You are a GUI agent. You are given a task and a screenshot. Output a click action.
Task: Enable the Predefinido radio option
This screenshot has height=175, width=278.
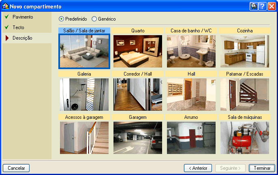(62, 19)
